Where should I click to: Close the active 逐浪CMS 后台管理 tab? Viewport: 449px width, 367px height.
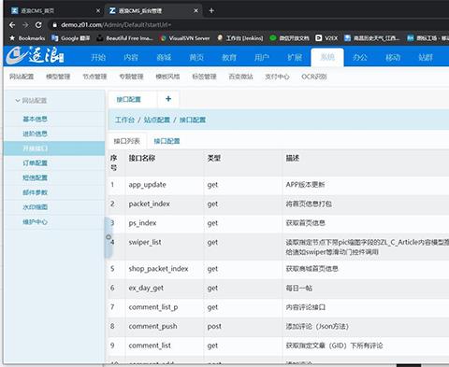196,10
